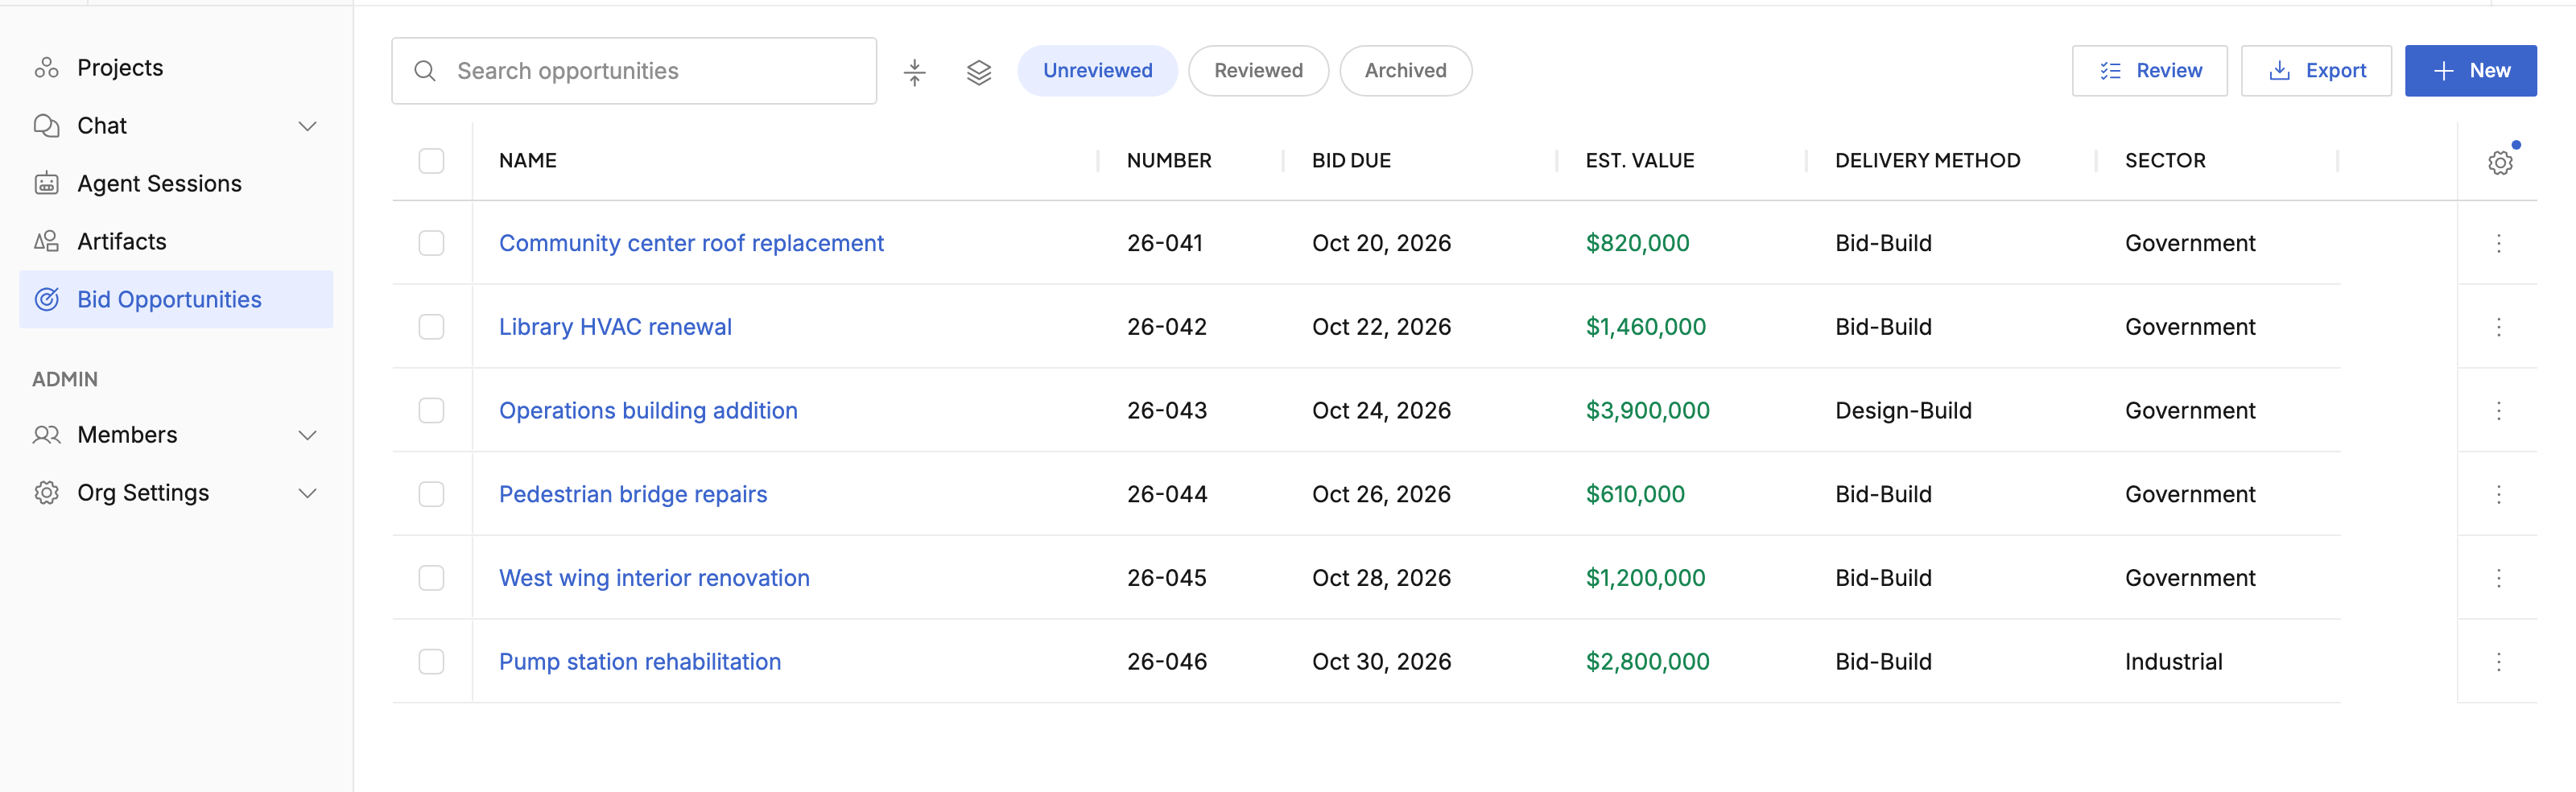Click the Bid Opportunities target icon
Screen dimensions: 2576x792
click(x=46, y=300)
